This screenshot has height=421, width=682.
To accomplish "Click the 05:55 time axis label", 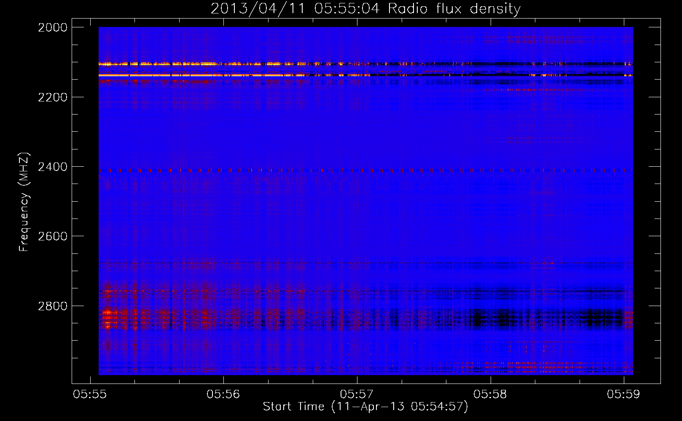I will pyautogui.click(x=90, y=394).
